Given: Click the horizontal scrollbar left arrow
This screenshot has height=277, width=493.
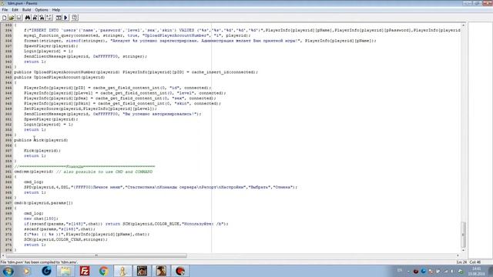Looking at the screenshot, I should click(x=3, y=255).
